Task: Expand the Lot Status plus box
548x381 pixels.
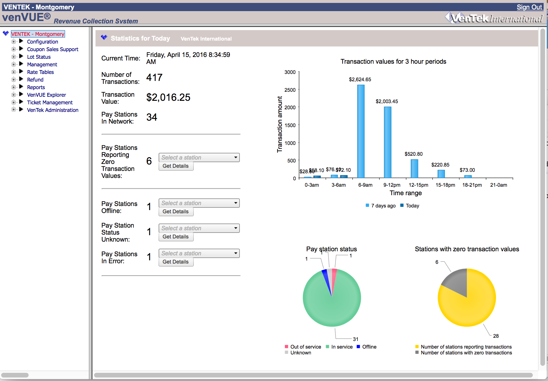Action: point(13,57)
